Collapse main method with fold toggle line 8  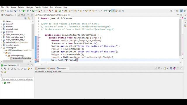click(x=40, y=38)
